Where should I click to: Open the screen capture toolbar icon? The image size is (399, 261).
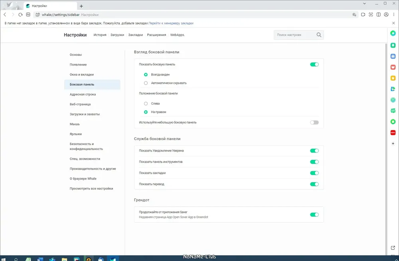(371, 14)
